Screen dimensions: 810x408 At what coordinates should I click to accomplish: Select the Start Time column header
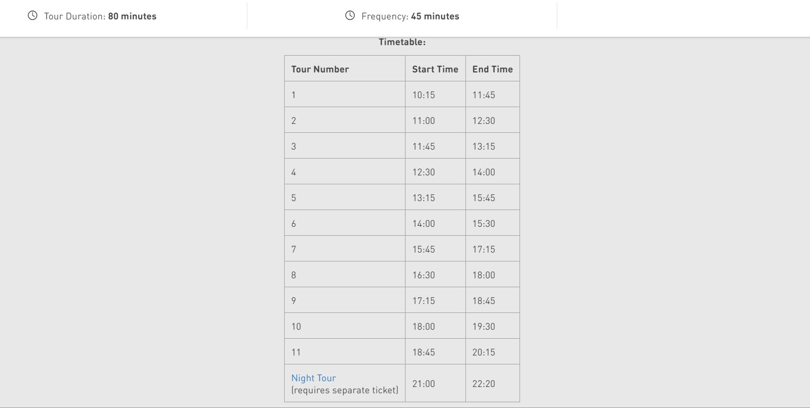(x=435, y=69)
